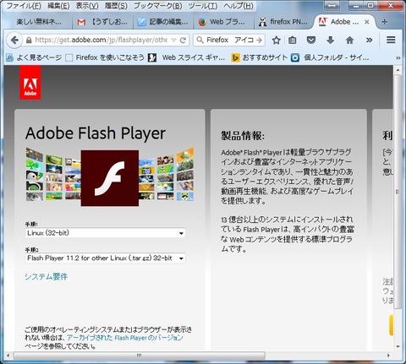Switch to the 楽しい無料ネ... tab
The height and width of the screenshot is (364, 406).
(39, 22)
